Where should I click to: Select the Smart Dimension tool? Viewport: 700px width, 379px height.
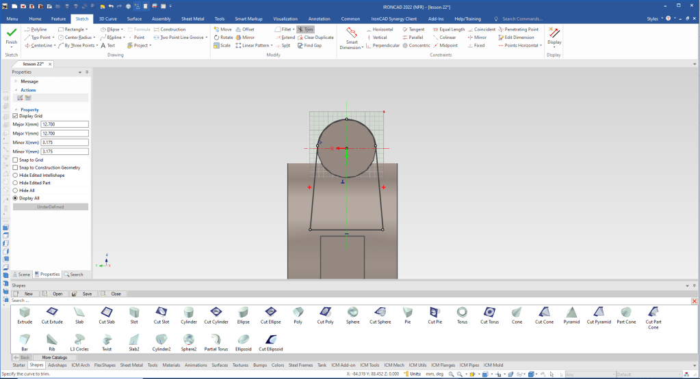[x=352, y=34]
